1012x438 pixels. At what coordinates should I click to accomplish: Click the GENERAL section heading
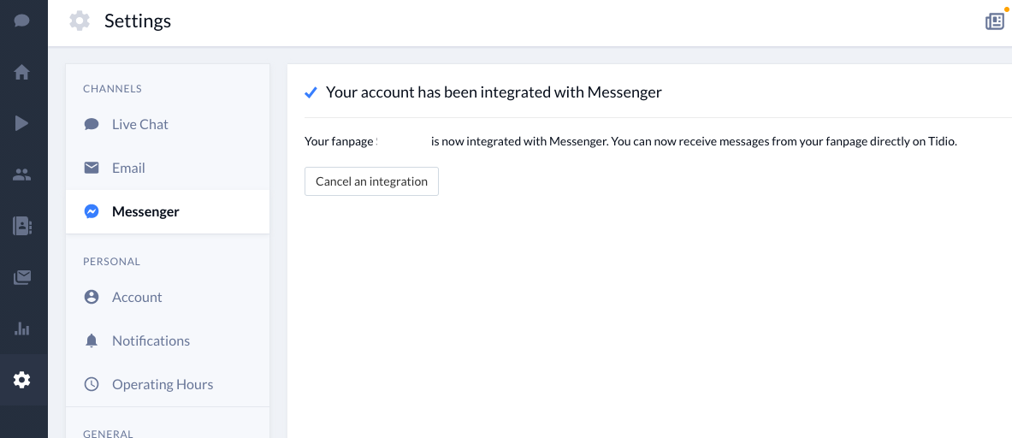[109, 434]
